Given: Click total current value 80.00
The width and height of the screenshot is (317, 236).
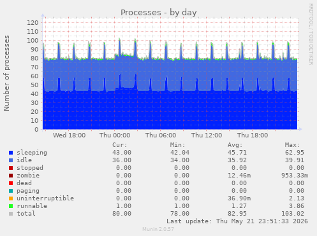Looking at the screenshot, I should click(x=122, y=214).
